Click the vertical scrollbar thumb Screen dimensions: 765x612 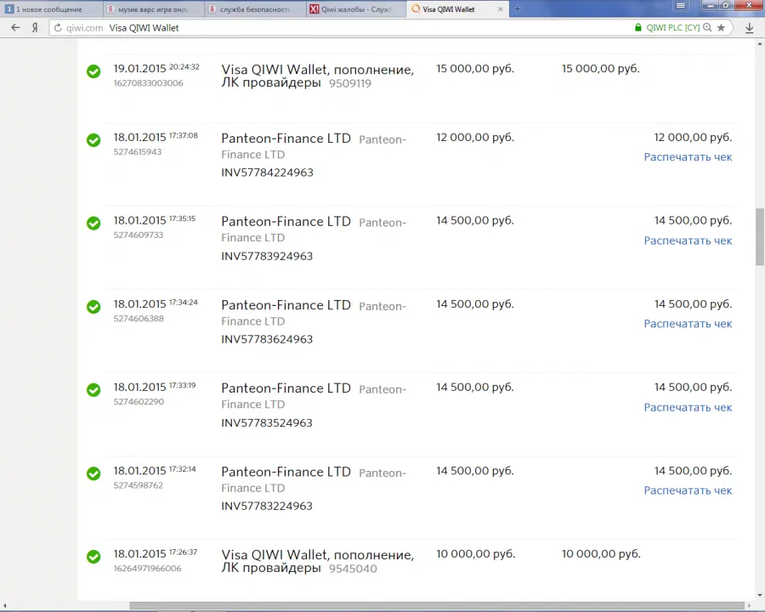point(760,236)
